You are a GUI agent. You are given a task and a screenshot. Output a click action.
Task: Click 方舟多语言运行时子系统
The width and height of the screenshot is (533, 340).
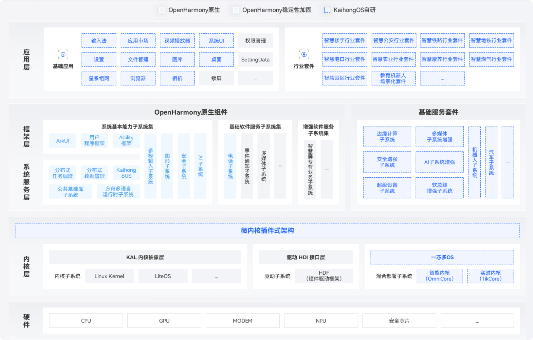[118, 191]
